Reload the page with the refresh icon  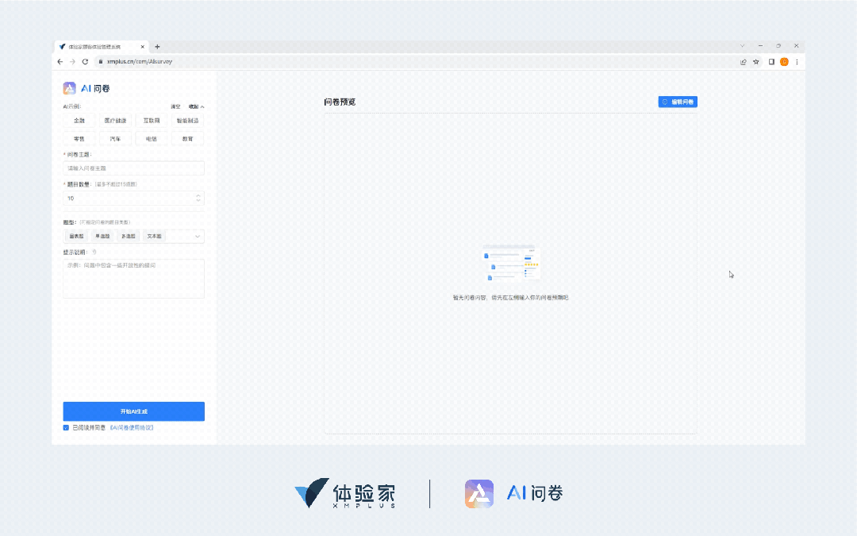(85, 62)
